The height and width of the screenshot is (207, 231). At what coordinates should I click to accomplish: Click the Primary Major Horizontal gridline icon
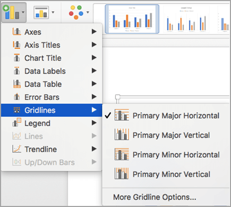(x=122, y=115)
